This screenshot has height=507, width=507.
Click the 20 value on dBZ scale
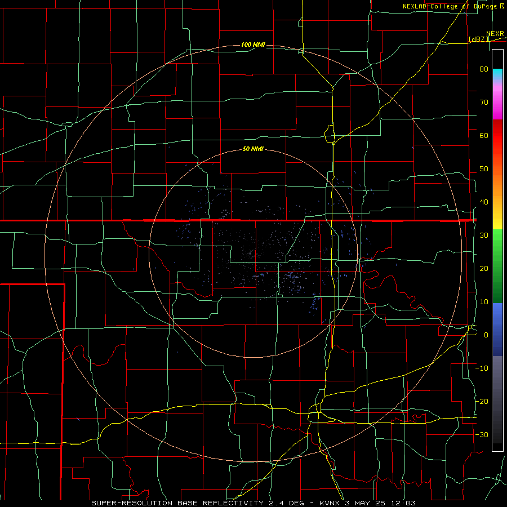click(x=484, y=269)
